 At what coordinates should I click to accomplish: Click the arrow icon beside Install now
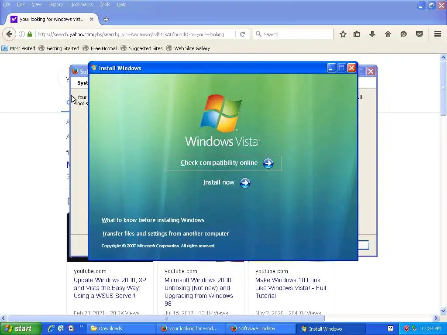(x=245, y=183)
